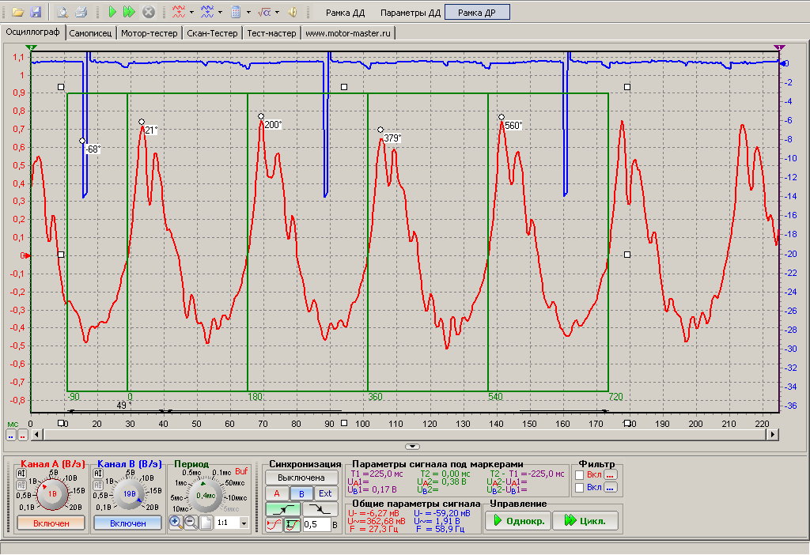
Task: Enable the first Фильтр Вкл checkbox
Action: [580, 474]
